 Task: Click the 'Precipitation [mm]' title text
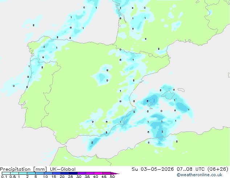click(x=24, y=169)
